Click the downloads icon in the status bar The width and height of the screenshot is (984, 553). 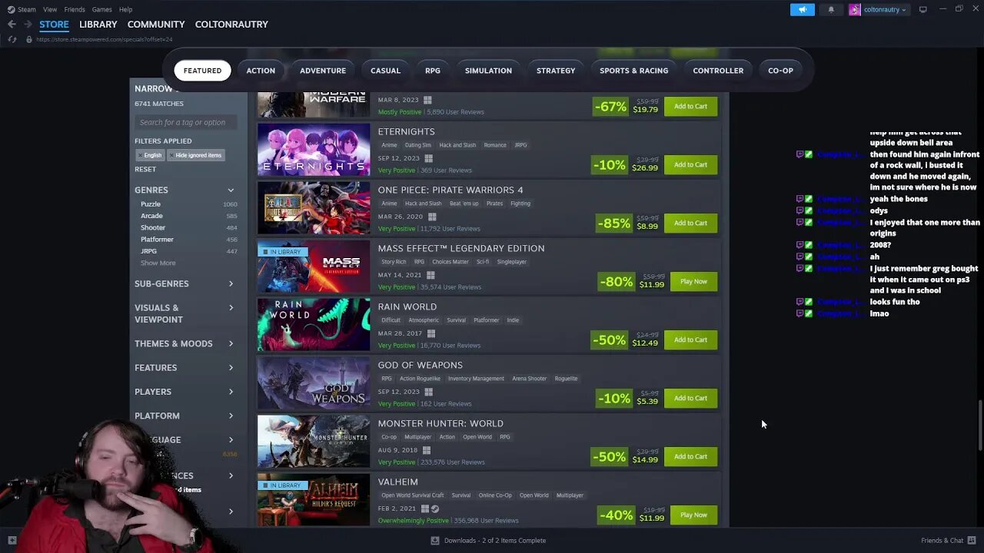point(437,540)
